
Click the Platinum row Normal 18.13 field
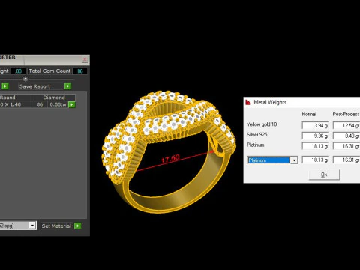pyautogui.click(x=316, y=146)
